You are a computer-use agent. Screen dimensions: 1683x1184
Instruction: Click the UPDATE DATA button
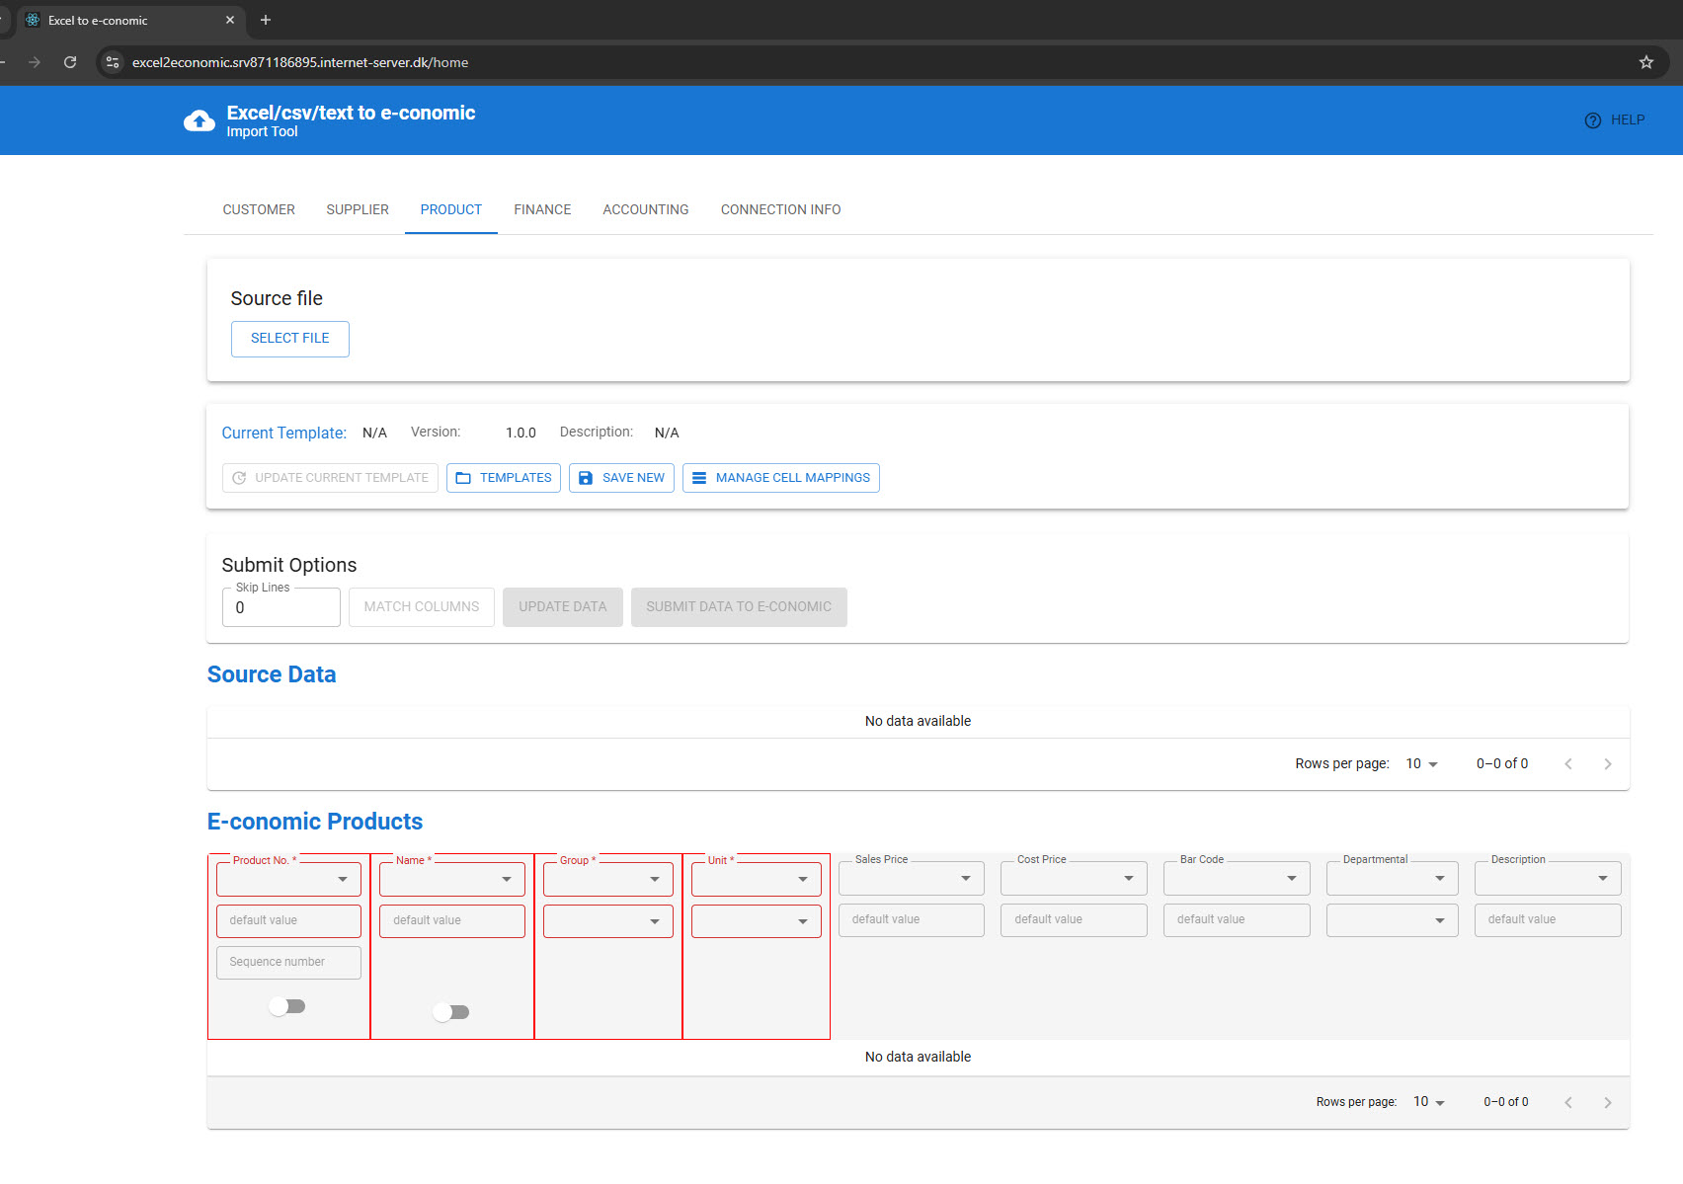[563, 607]
